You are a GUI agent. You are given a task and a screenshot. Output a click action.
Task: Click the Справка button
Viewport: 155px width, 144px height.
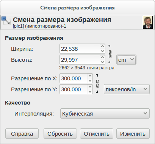22,134
